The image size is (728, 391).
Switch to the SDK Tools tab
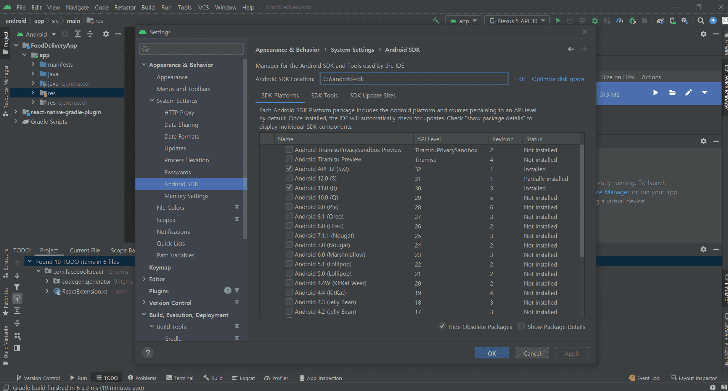(x=325, y=95)
